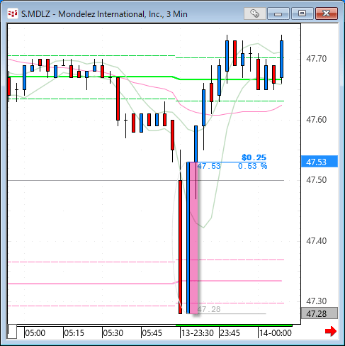
Task: Click the 05:00 time axis label
Action: click(x=35, y=333)
